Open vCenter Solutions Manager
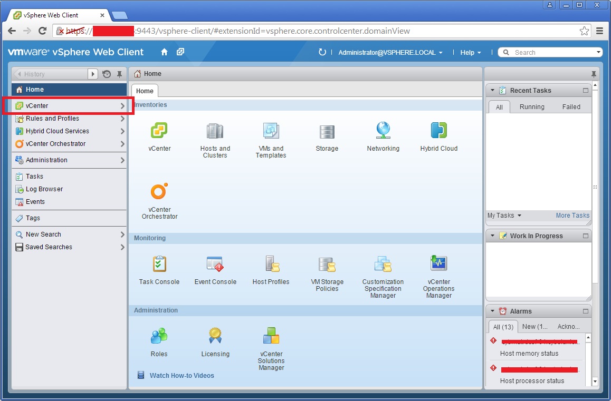 point(271,336)
